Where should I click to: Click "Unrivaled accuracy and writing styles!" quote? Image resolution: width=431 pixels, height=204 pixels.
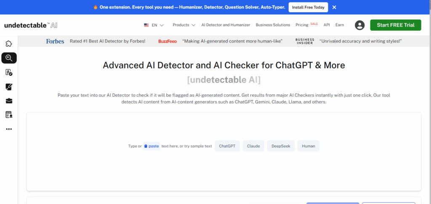tap(360, 42)
